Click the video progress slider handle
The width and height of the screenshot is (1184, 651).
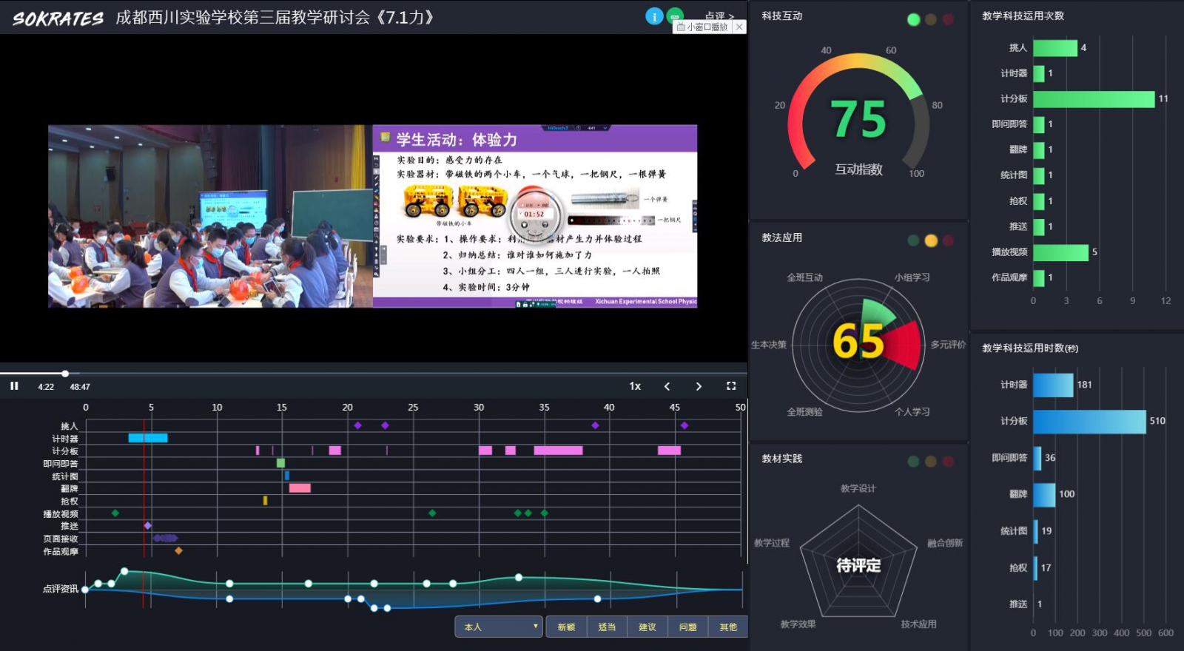coord(65,374)
